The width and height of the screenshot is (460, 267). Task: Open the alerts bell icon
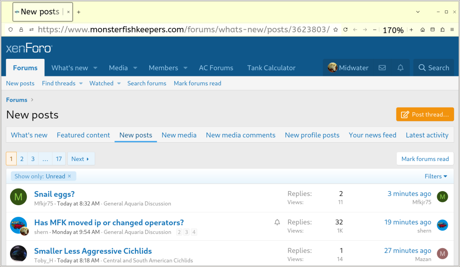point(400,68)
